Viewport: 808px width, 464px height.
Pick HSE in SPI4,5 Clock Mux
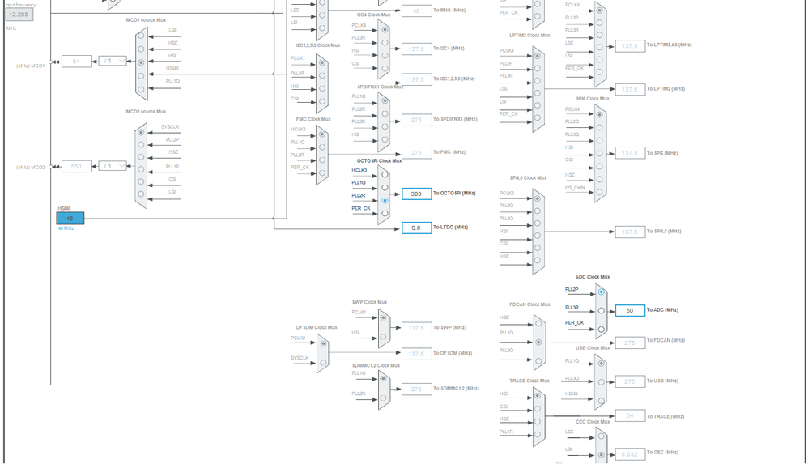[538, 261]
